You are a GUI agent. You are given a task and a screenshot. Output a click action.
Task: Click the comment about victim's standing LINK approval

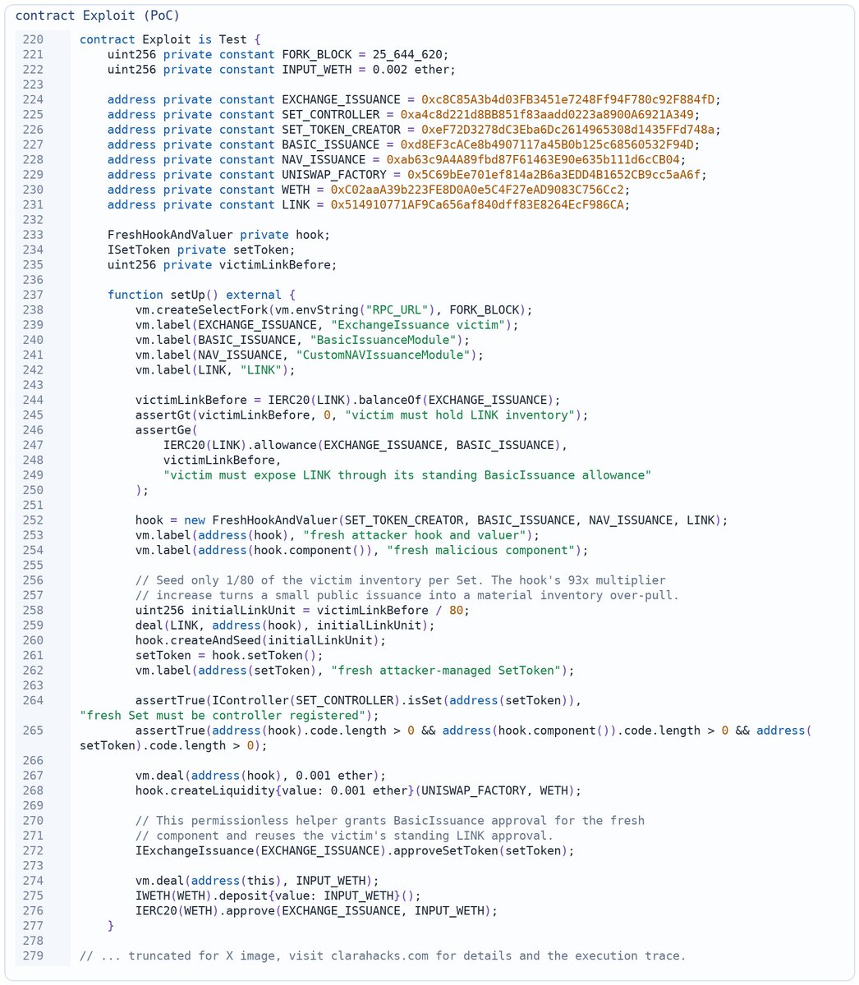coord(345,835)
